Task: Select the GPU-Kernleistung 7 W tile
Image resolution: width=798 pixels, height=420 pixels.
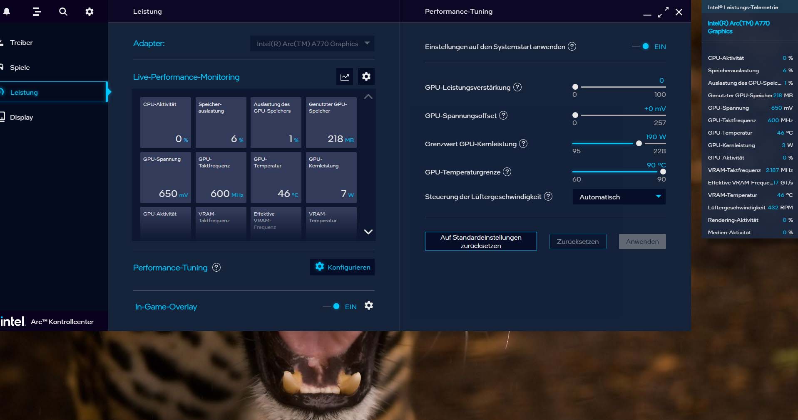Action: point(331,177)
